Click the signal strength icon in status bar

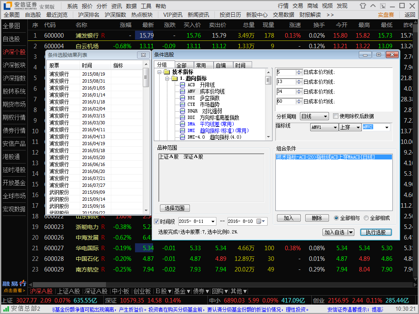7,309
